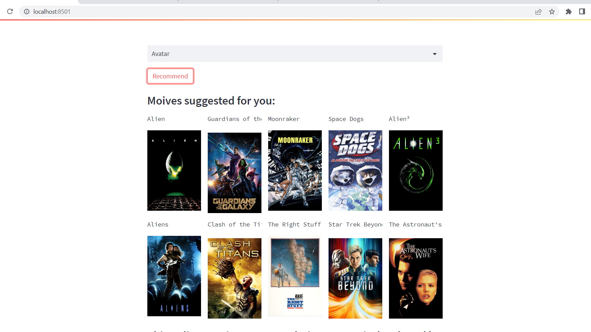The width and height of the screenshot is (591, 332).
Task: Click the 'Aliens' title text
Action: click(158, 224)
